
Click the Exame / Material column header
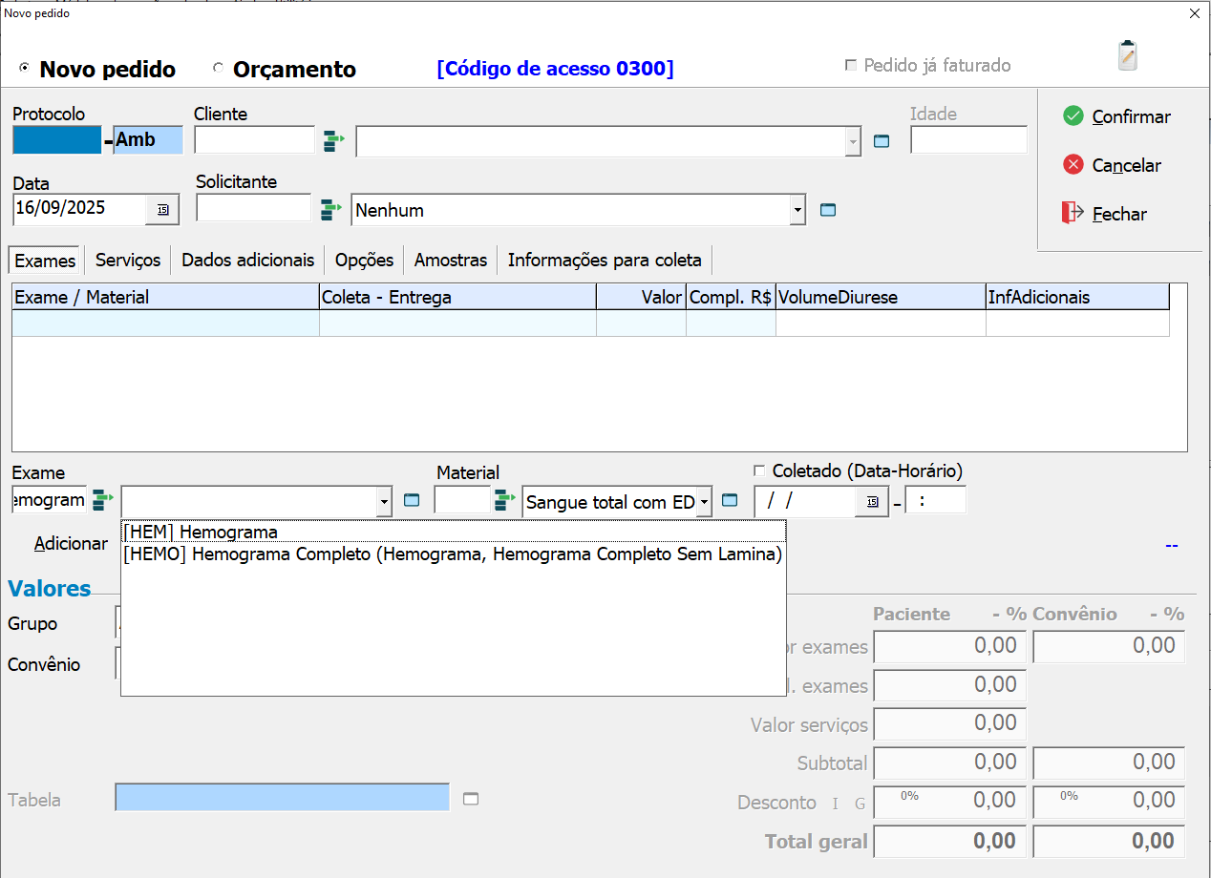click(x=165, y=297)
